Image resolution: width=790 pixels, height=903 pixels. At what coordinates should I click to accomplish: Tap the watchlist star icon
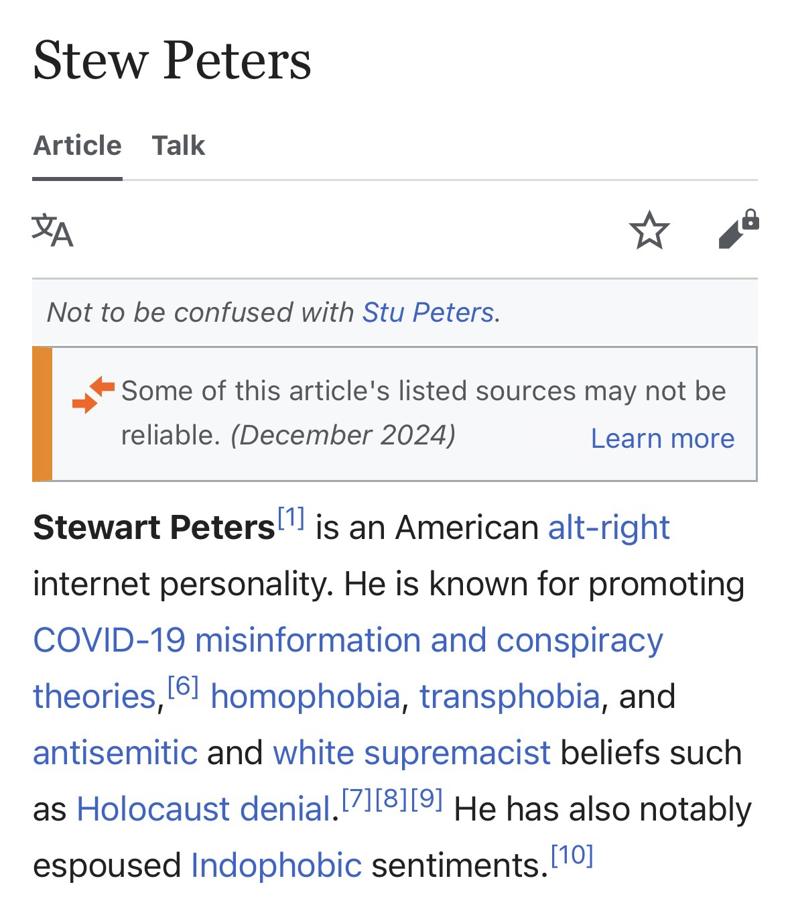[649, 231]
